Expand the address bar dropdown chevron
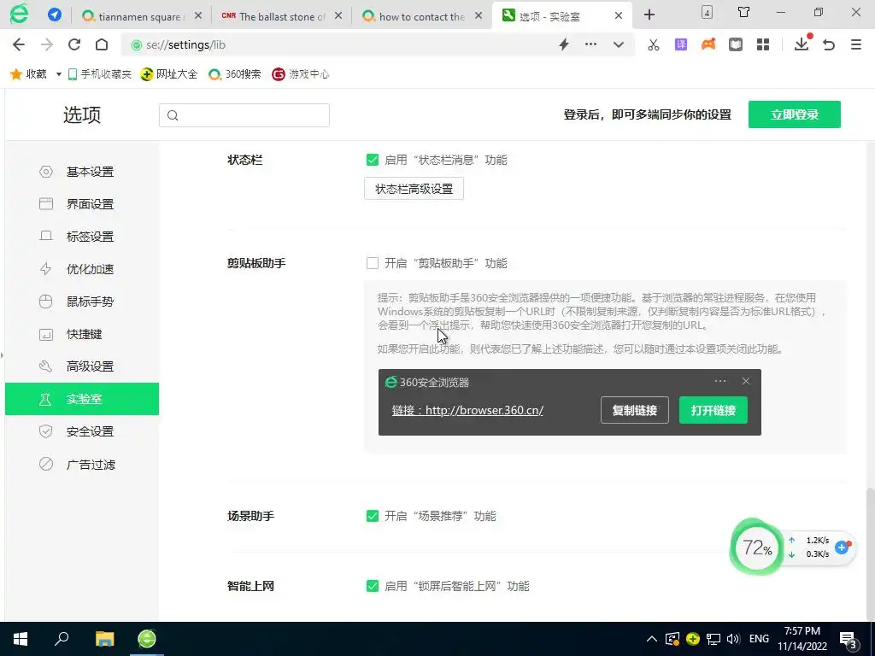The height and width of the screenshot is (656, 875). pyautogui.click(x=619, y=44)
